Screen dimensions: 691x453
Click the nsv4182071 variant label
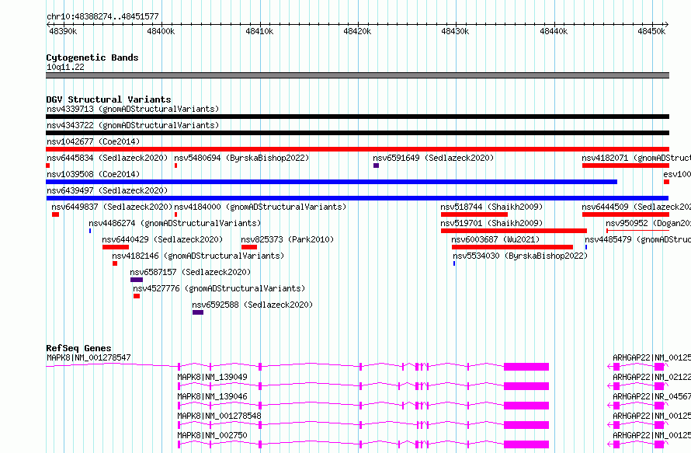point(636,158)
